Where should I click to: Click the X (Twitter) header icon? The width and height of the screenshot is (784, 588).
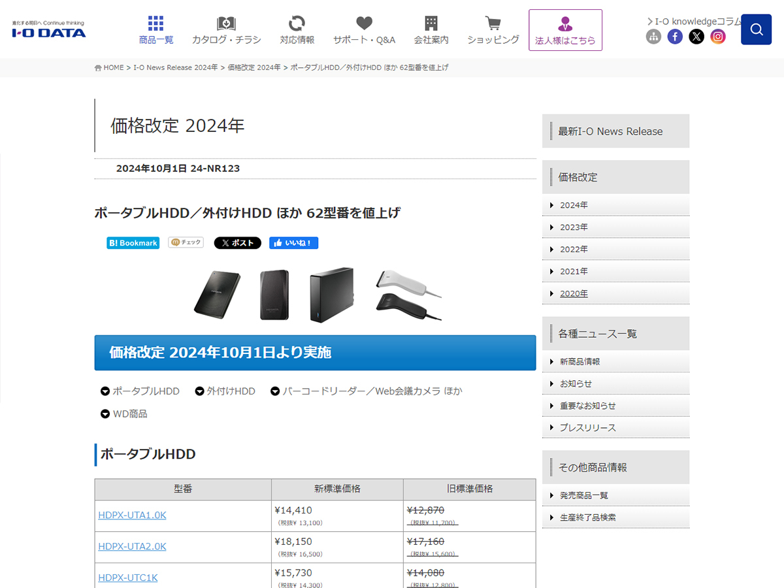(x=696, y=37)
